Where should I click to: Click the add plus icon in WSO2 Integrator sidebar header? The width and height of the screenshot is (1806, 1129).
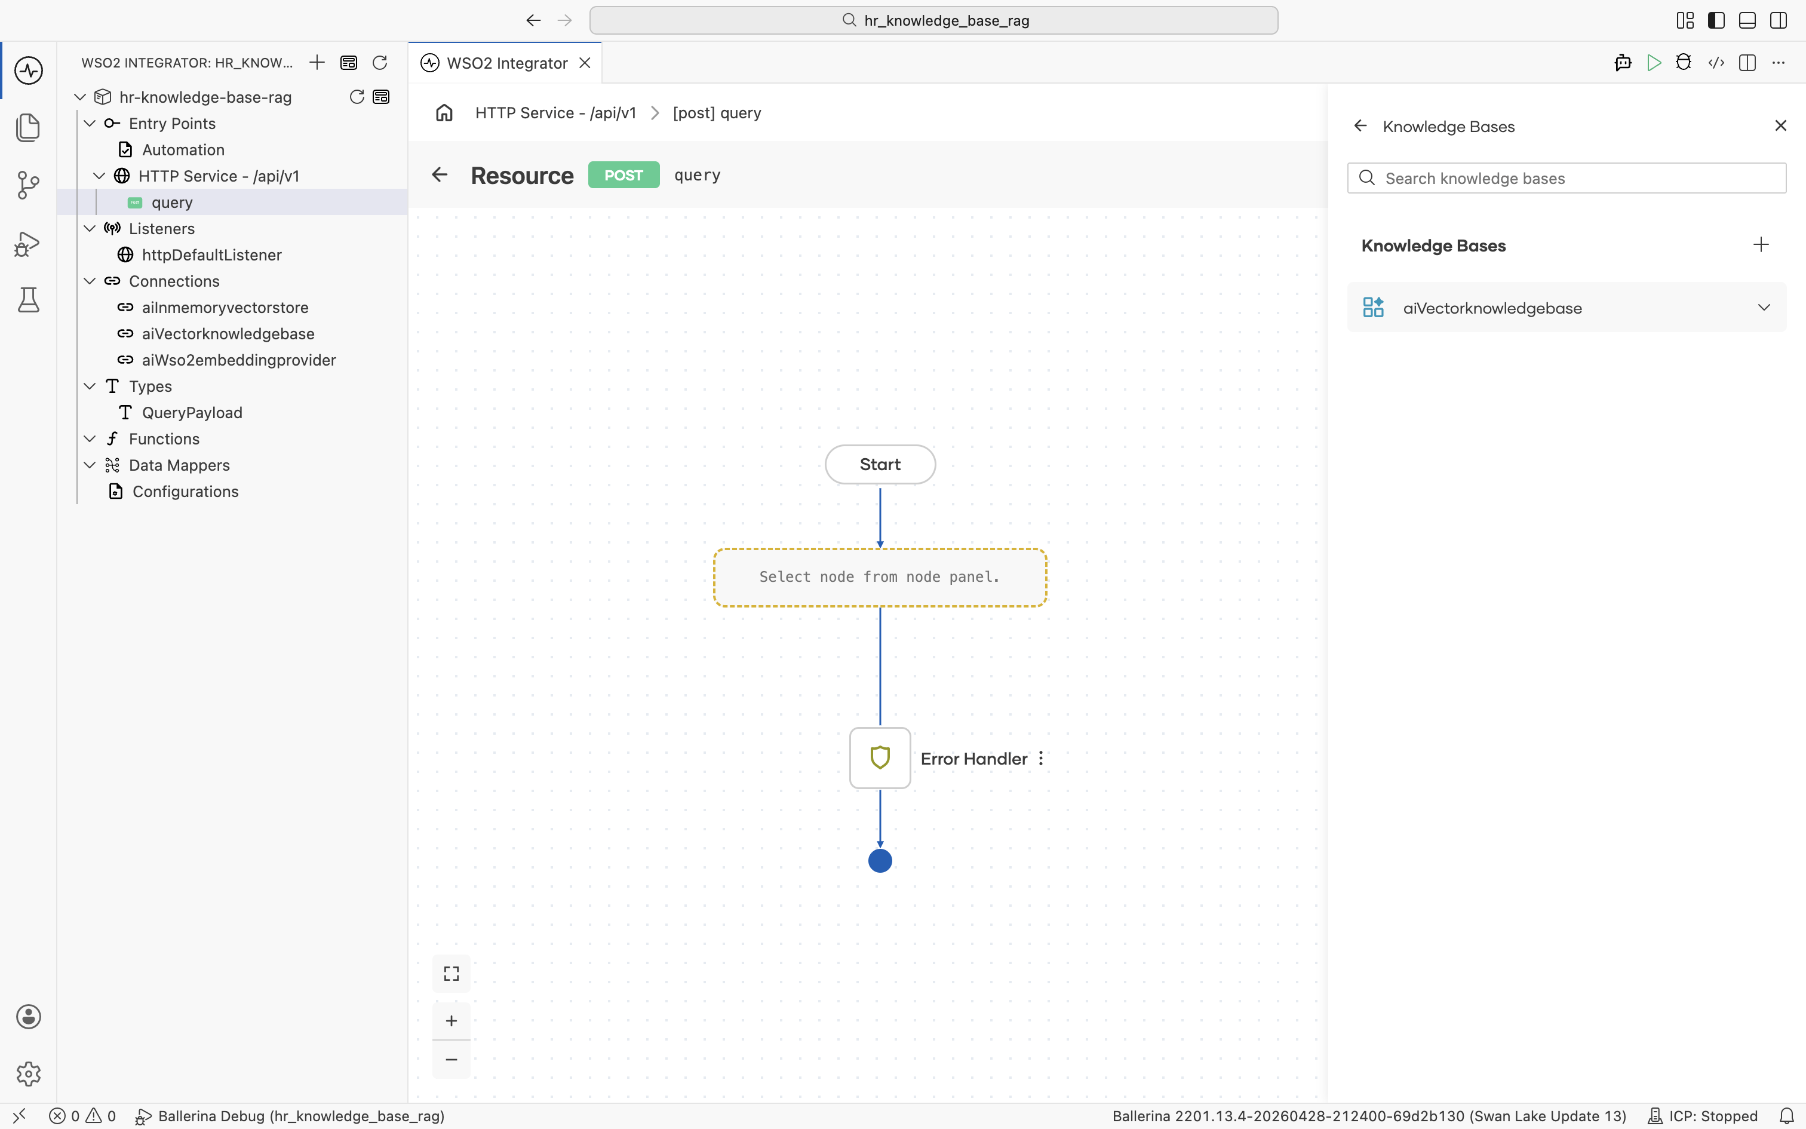point(317,63)
